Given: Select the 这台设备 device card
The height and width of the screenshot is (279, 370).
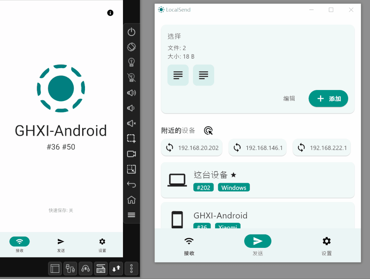Looking at the screenshot, I should click(258, 180).
